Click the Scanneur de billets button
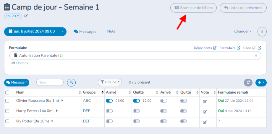 coord(193,8)
